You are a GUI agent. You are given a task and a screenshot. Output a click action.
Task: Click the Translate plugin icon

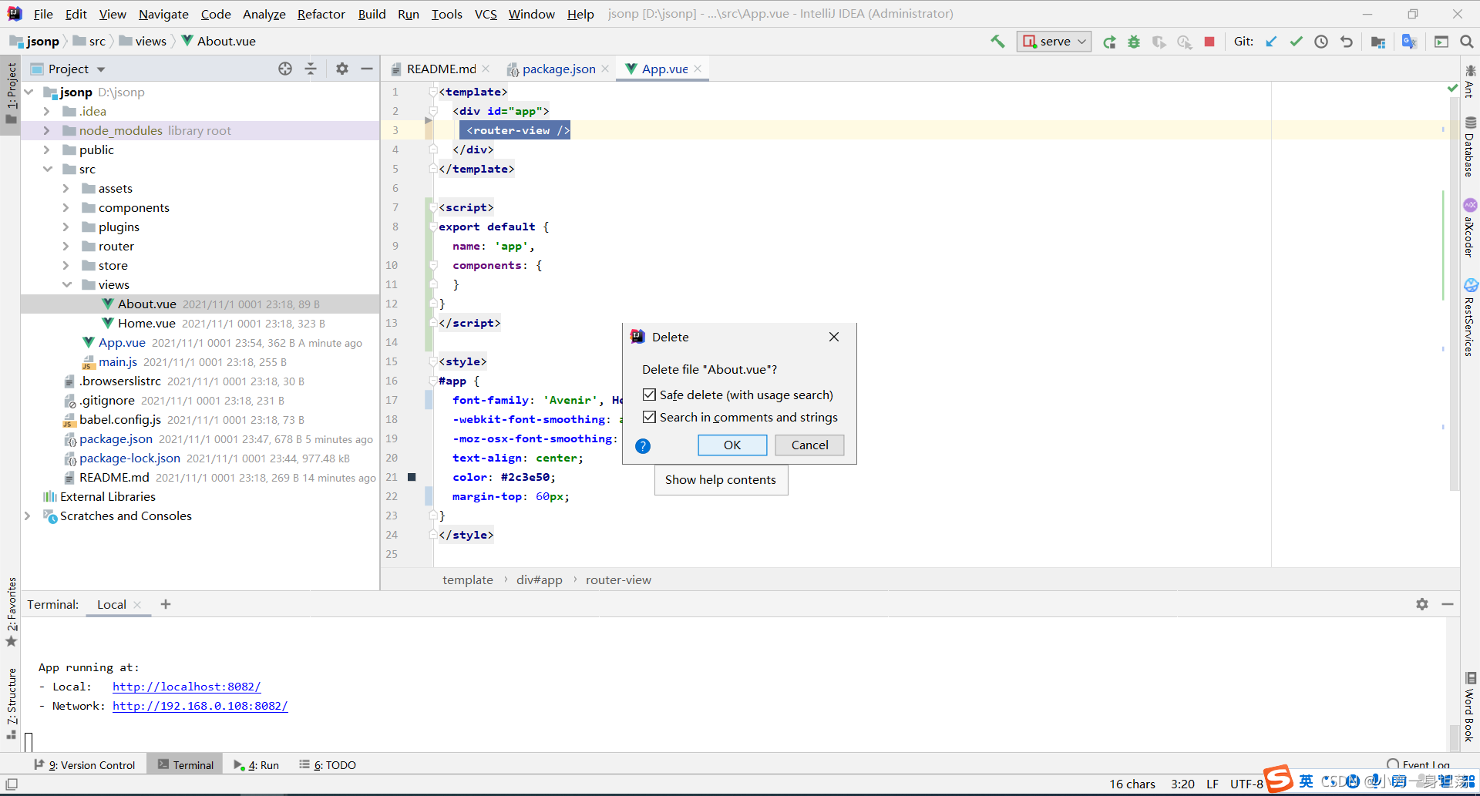point(1409,42)
